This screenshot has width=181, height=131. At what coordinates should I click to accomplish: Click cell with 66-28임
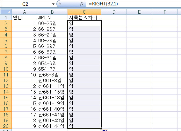[x=52, y=40]
